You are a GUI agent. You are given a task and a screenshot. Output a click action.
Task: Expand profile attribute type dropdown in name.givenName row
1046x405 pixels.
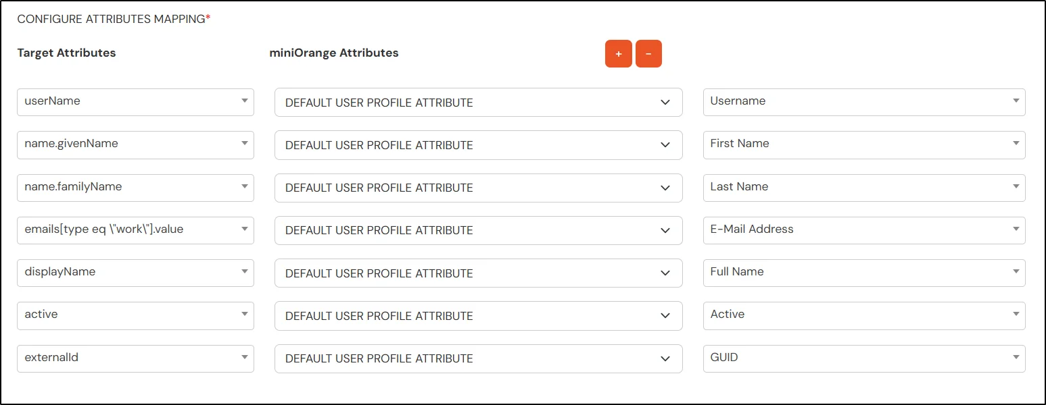click(479, 145)
